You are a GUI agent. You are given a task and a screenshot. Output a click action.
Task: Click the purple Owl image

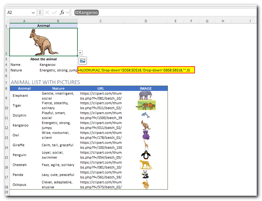(146, 135)
